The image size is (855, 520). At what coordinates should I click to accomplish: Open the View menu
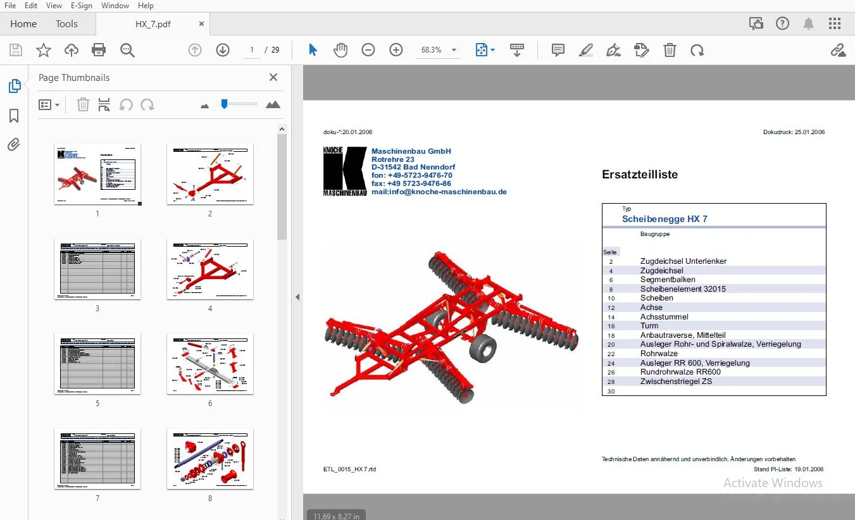(54, 6)
